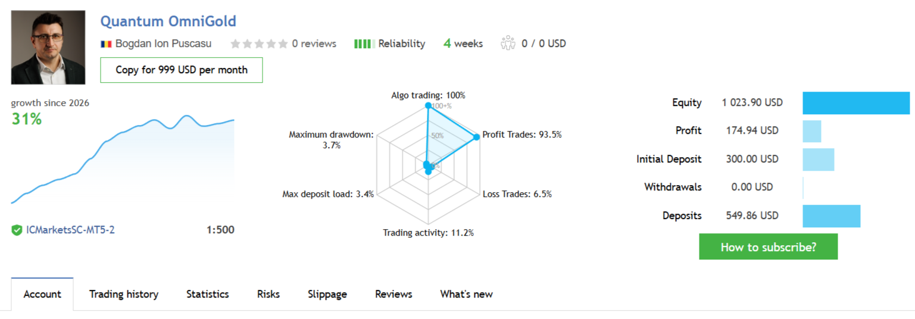Click the Deposits bar indicator
This screenshot has height=319, width=915.
pos(831,216)
